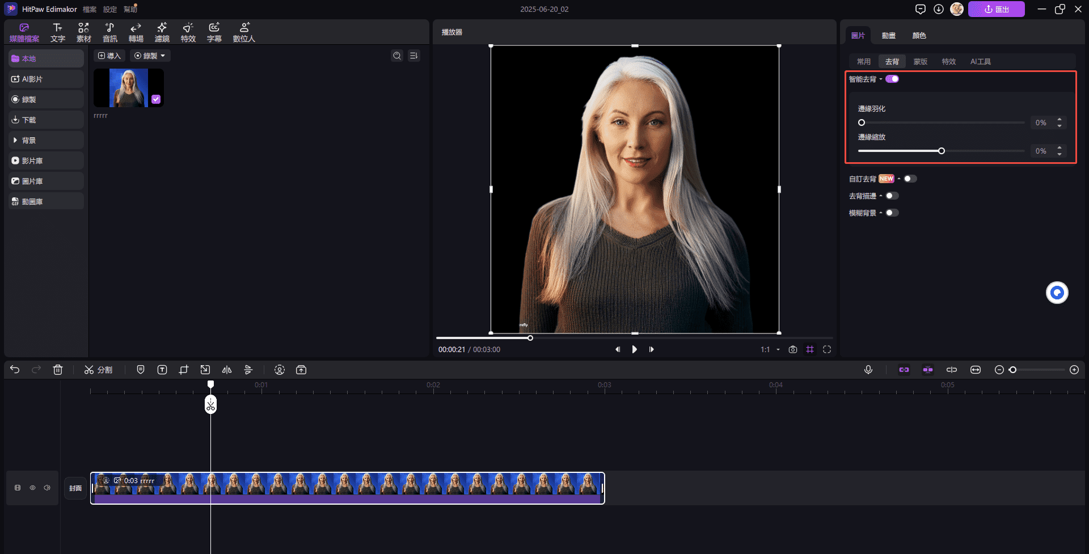The height and width of the screenshot is (554, 1089).
Task: Expand the 模糊背景 section arrow
Action: tap(881, 213)
